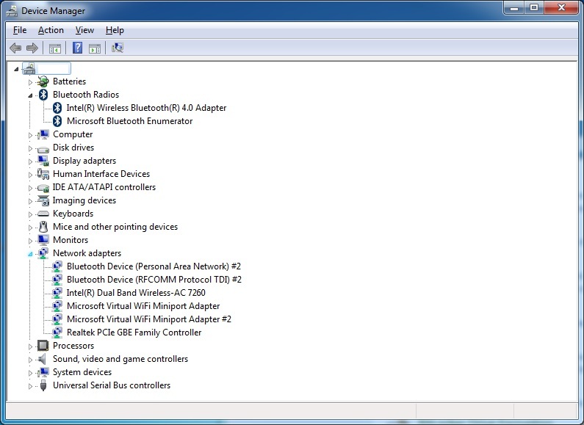Screen dimensions: 584x425
Task: Click the System devices category icon
Action: click(x=43, y=372)
